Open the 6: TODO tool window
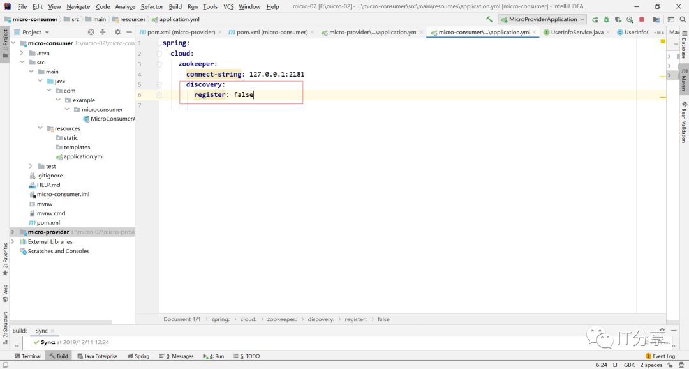Viewport: 689px width, 369px height. point(246,356)
